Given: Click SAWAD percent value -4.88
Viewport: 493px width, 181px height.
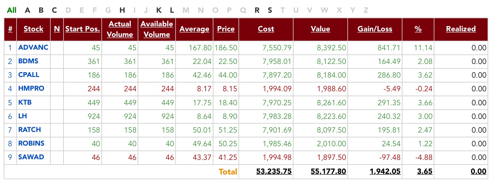Looking at the screenshot, I should pyautogui.click(x=424, y=157).
